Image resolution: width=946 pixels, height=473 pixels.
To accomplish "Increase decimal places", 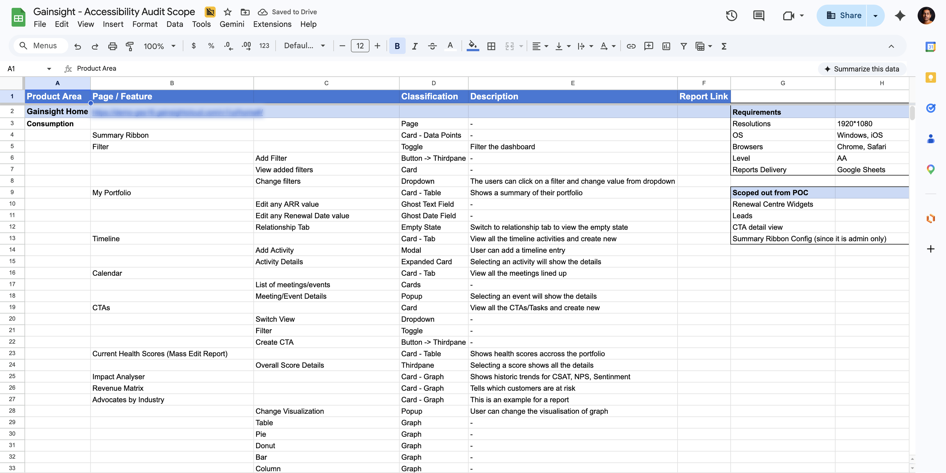I will [x=246, y=46].
